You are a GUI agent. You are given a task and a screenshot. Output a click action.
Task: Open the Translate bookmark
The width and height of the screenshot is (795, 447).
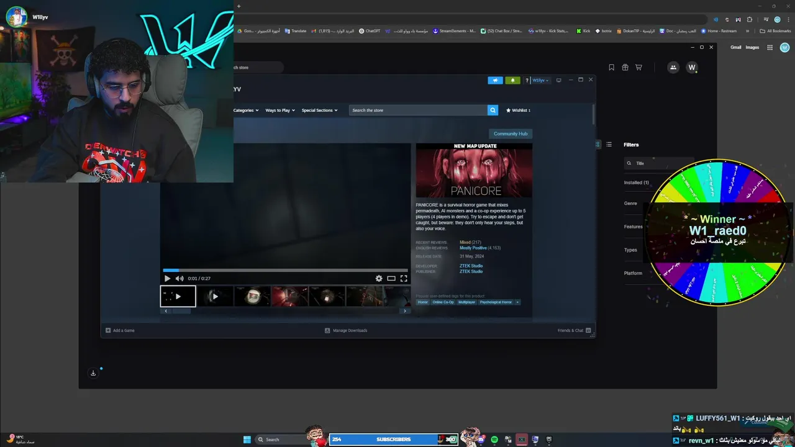296,30
